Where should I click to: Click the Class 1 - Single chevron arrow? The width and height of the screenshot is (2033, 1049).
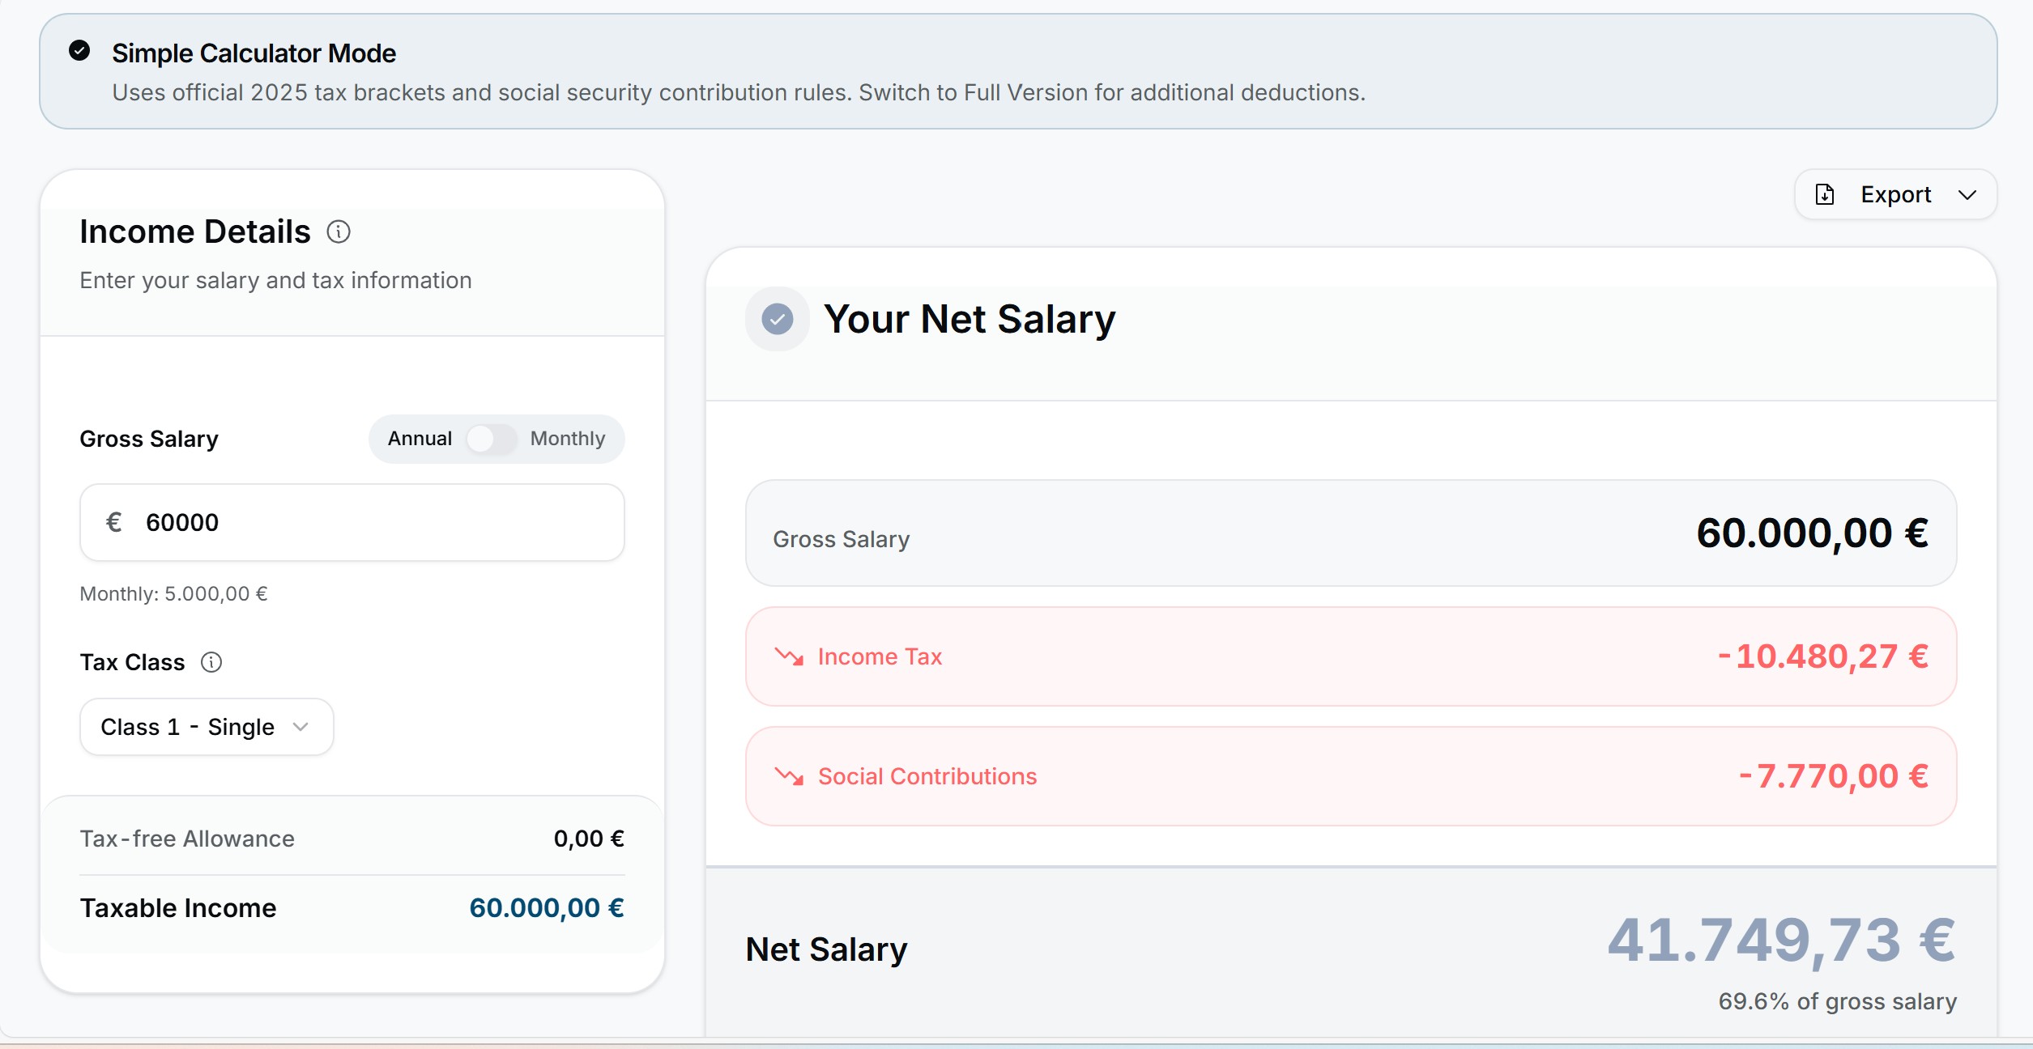[301, 727]
